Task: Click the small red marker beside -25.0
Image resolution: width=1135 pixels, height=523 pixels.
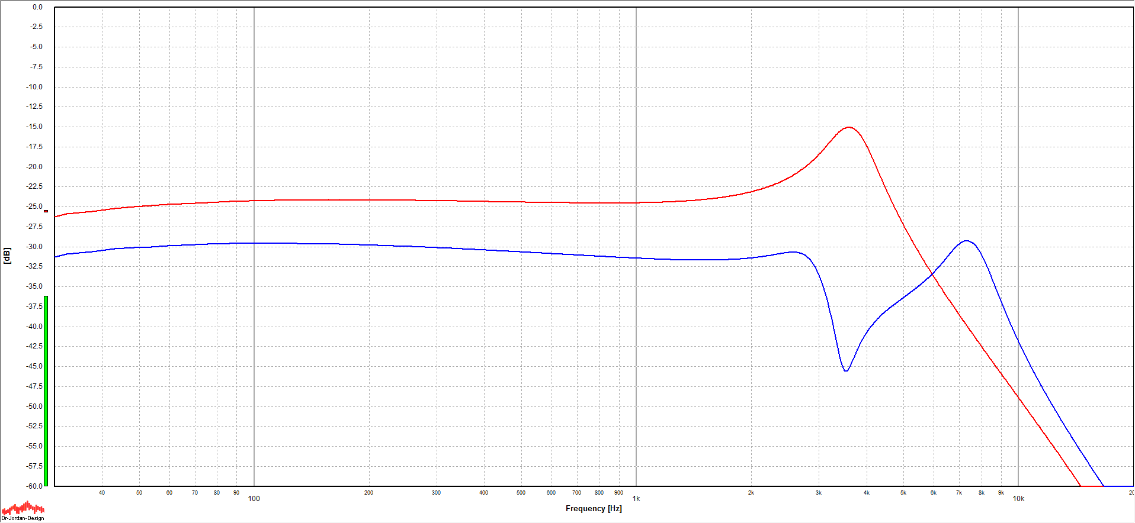Action: tap(46, 211)
